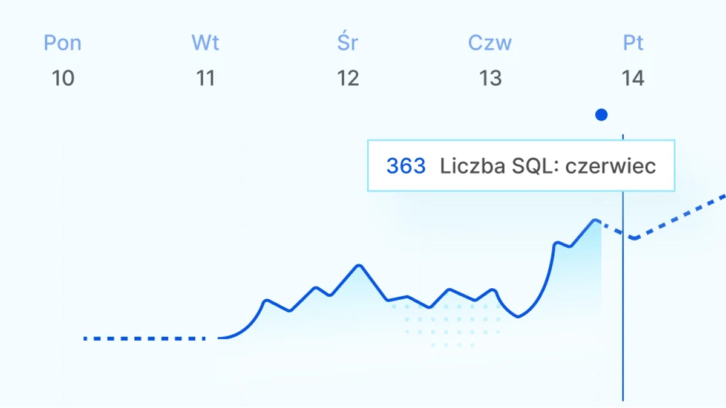Viewport: 726px width, 408px height.
Task: Click date number 11
Action: pyautogui.click(x=206, y=79)
